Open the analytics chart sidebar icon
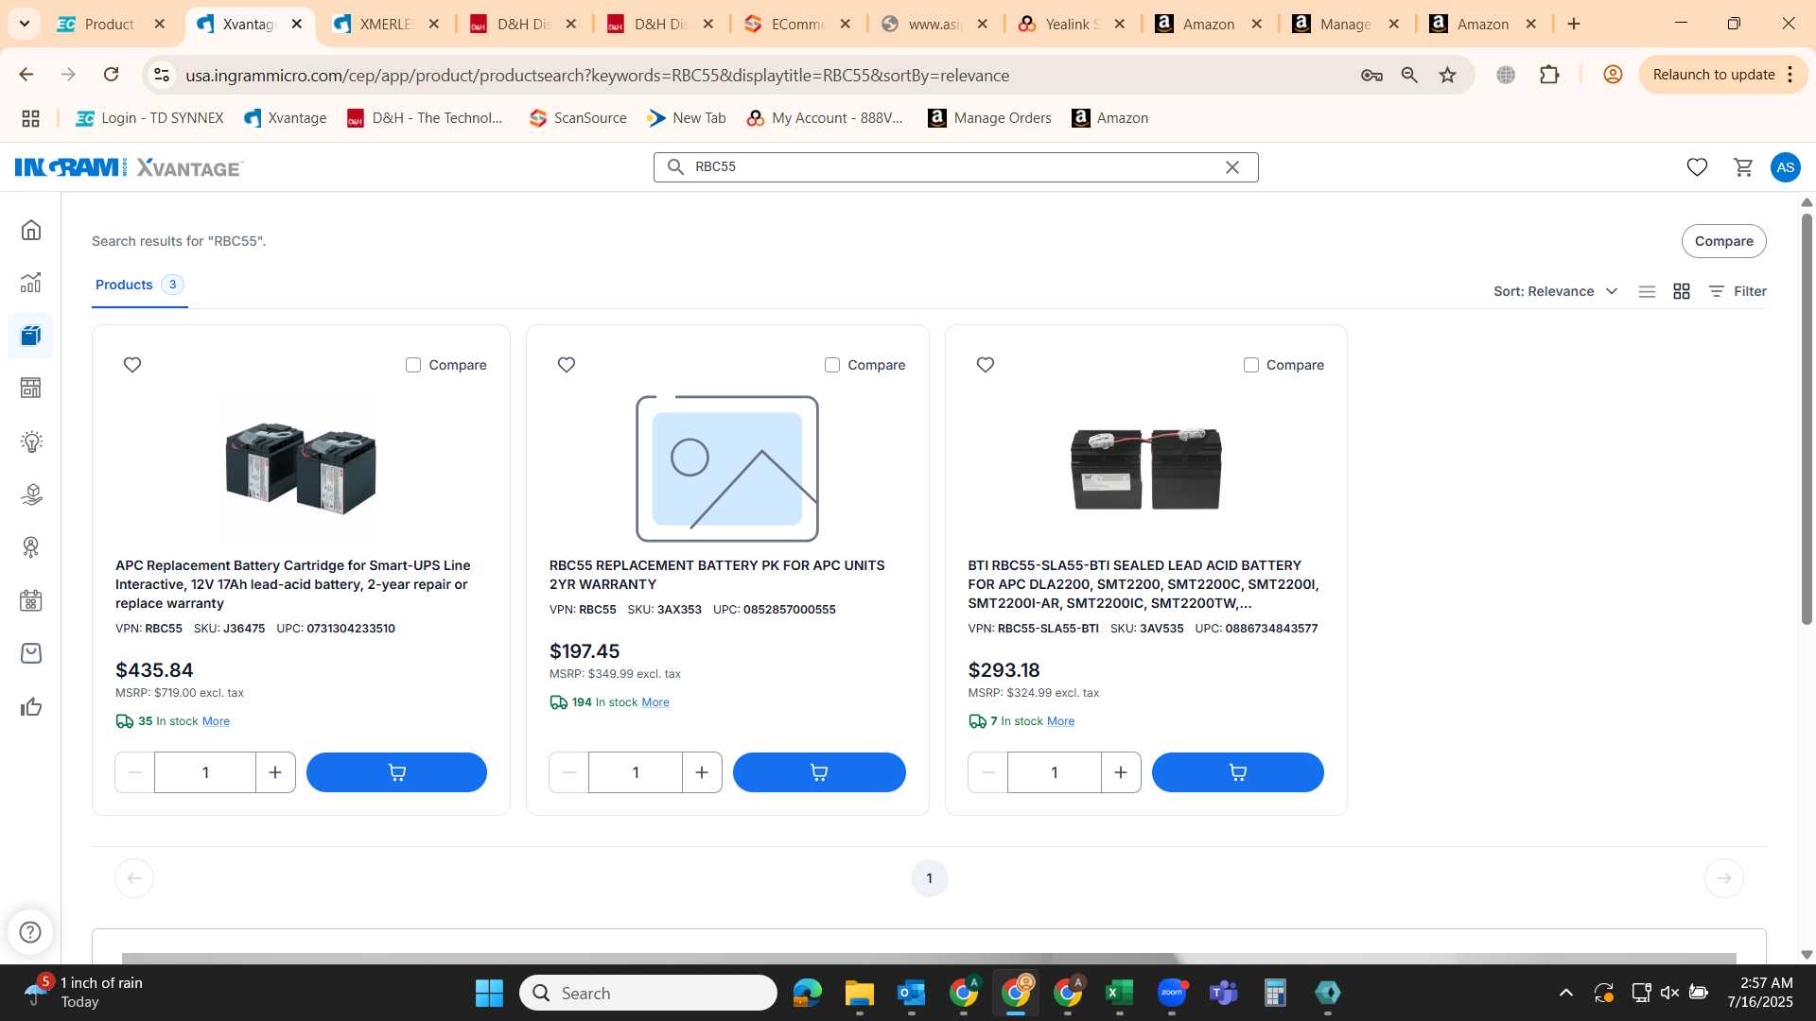1816x1021 pixels. coord(31,283)
